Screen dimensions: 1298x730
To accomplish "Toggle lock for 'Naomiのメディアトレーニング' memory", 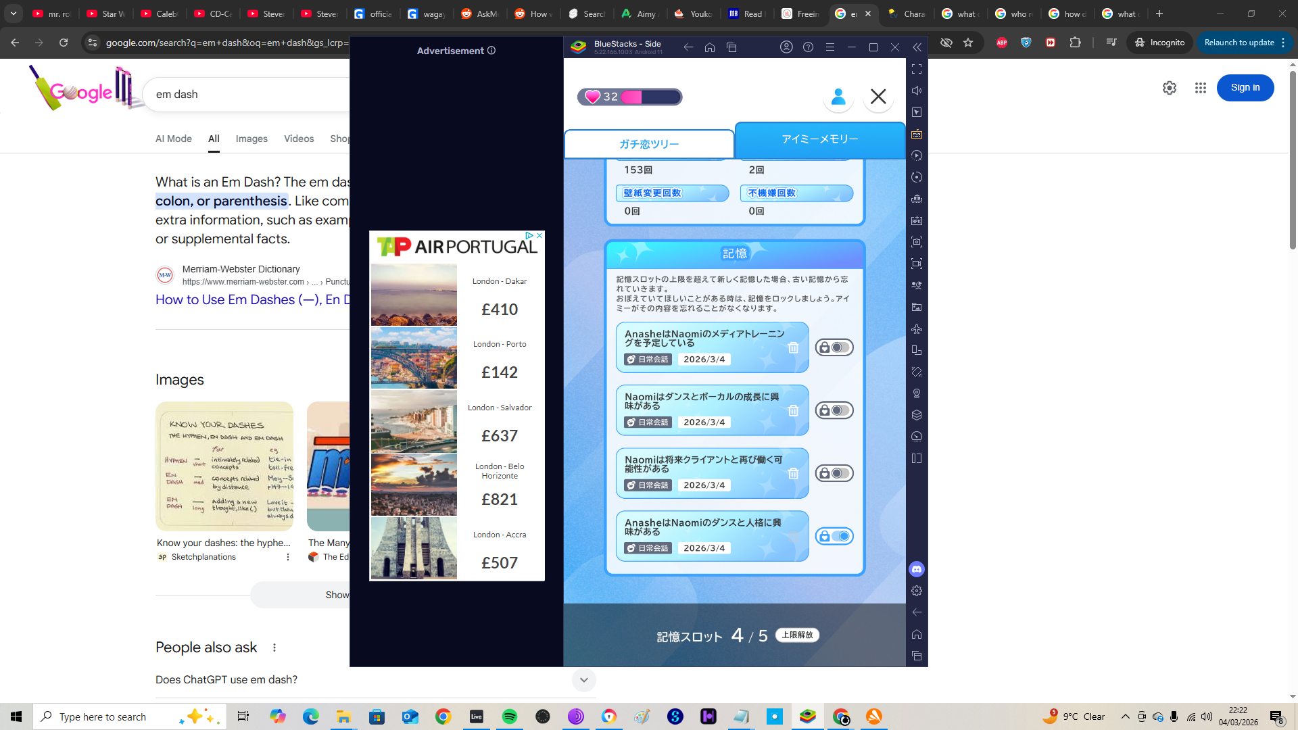I will tap(834, 347).
